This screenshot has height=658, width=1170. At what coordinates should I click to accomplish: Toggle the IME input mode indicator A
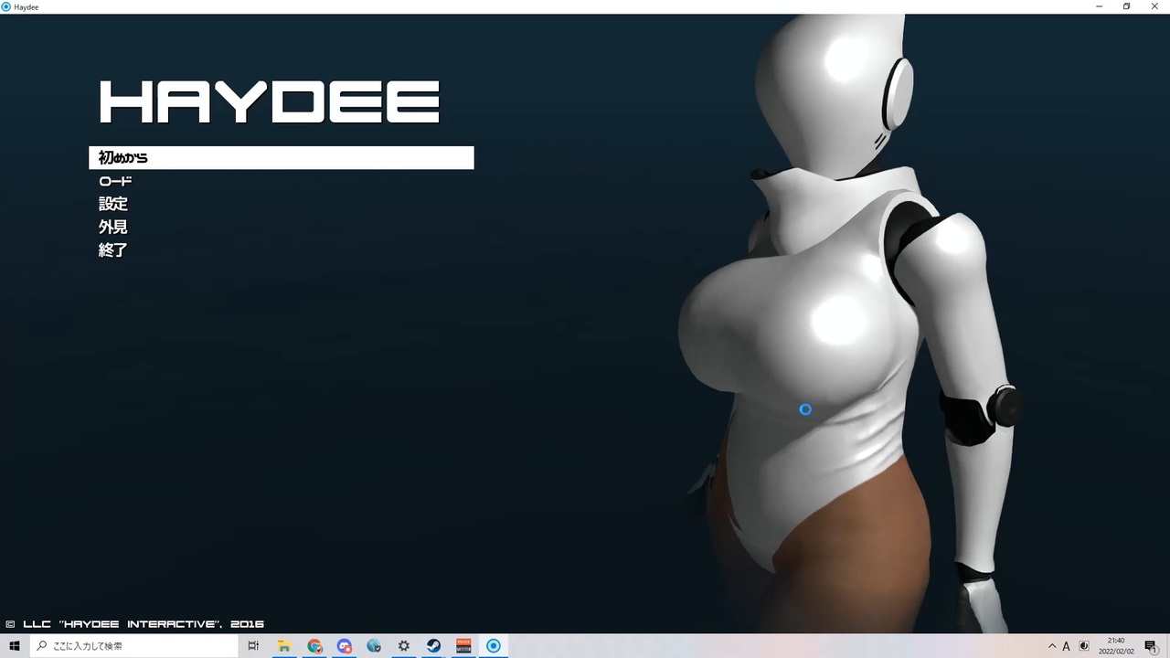[x=1067, y=646]
